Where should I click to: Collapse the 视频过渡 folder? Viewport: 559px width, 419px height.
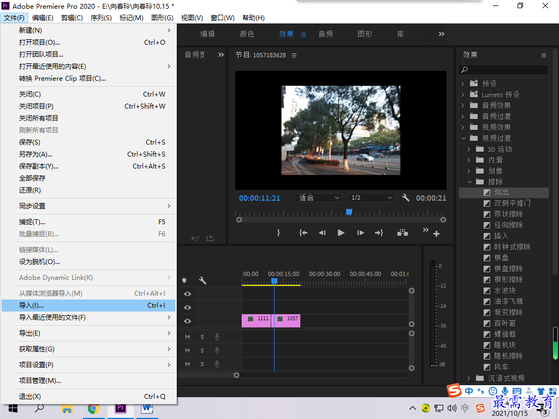click(463, 138)
